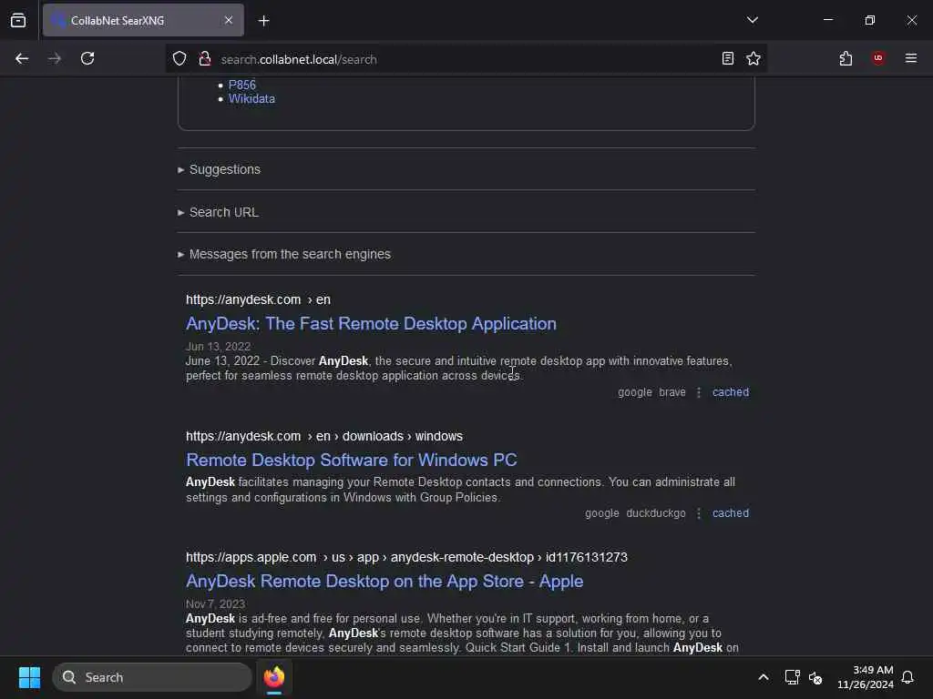Click the Nov 7, 2023 date text
Image resolution: width=933 pixels, height=699 pixels.
pyautogui.click(x=215, y=604)
